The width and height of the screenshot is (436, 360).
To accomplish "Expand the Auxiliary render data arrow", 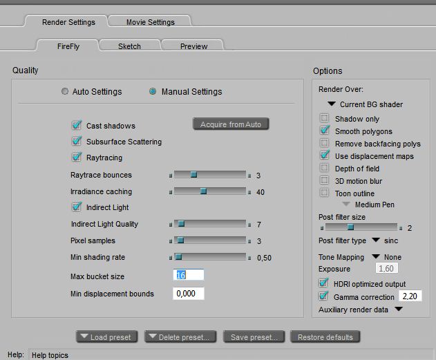I will pos(399,310).
